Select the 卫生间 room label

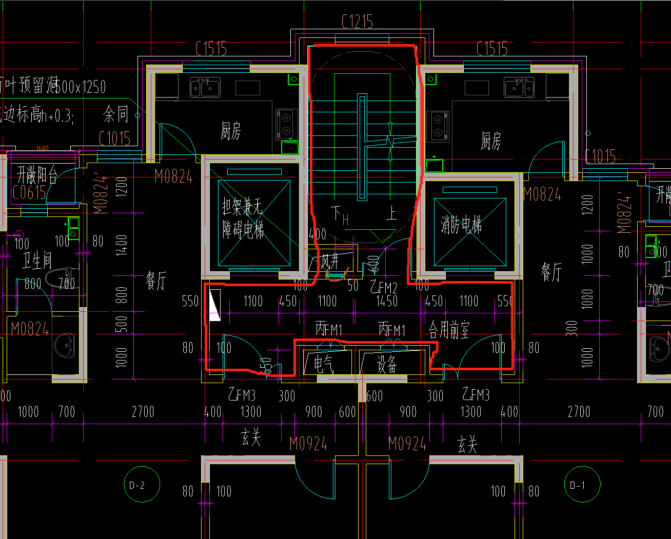(37, 261)
